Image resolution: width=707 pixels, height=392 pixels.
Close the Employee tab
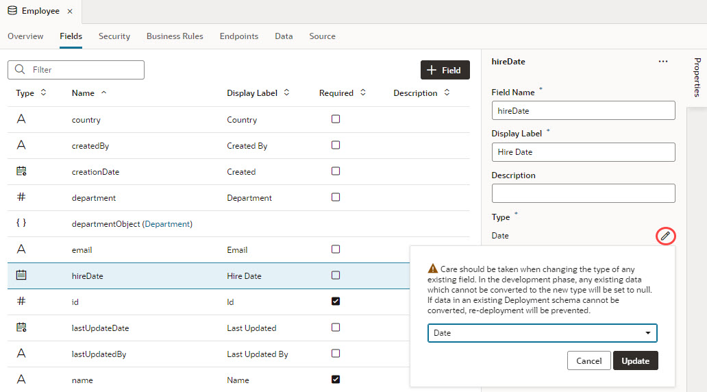[70, 12]
